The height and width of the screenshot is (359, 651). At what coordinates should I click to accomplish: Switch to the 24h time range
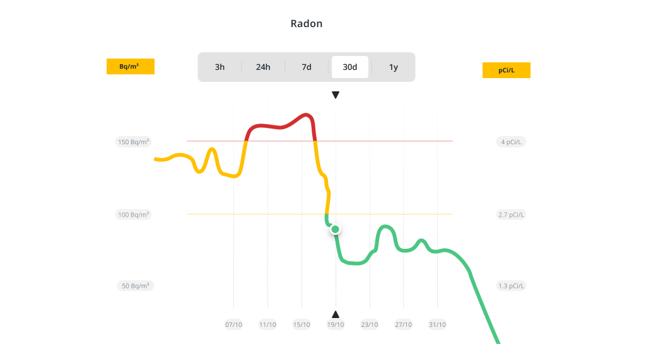pos(263,67)
